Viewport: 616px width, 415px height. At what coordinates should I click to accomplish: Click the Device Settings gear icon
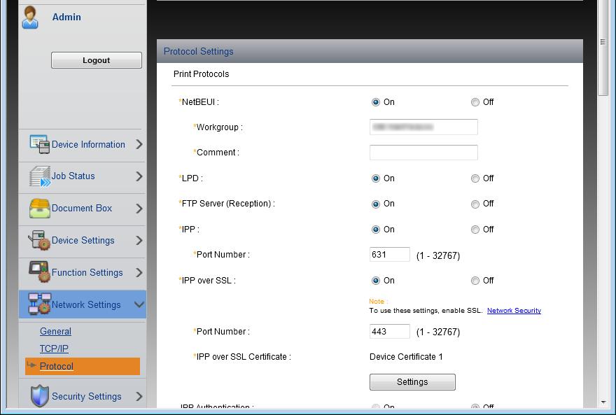39,240
